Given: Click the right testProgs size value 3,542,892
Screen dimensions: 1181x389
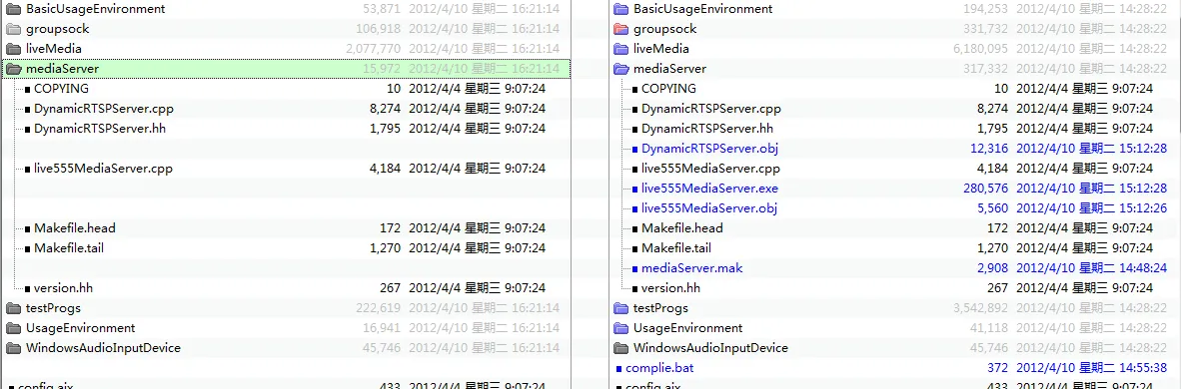Looking at the screenshot, I should [x=980, y=308].
